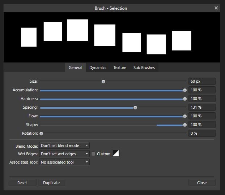Enable the Custom wet edges checkbox
The width and height of the screenshot is (225, 195).
click(x=93, y=154)
